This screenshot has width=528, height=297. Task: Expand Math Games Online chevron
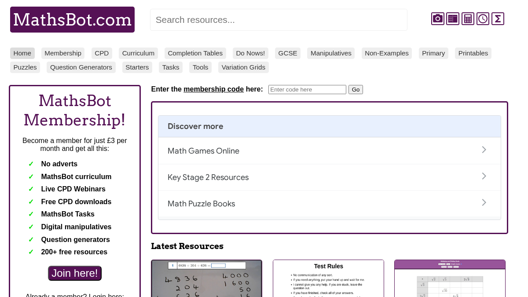tap(484, 150)
